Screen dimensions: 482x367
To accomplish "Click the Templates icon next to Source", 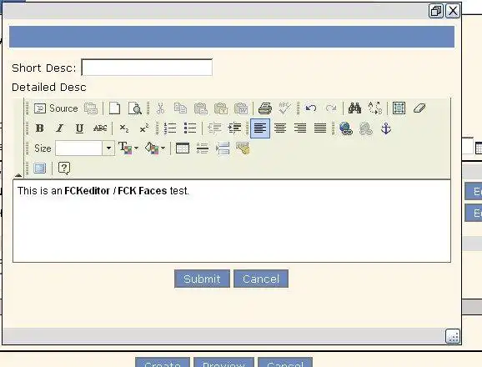I will 91,108.
